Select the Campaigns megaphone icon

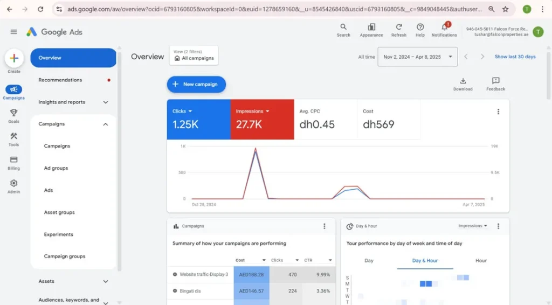tap(13, 89)
